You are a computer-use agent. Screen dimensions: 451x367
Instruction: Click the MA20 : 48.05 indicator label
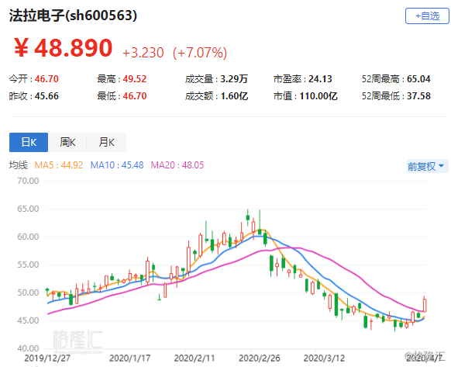coord(177,165)
